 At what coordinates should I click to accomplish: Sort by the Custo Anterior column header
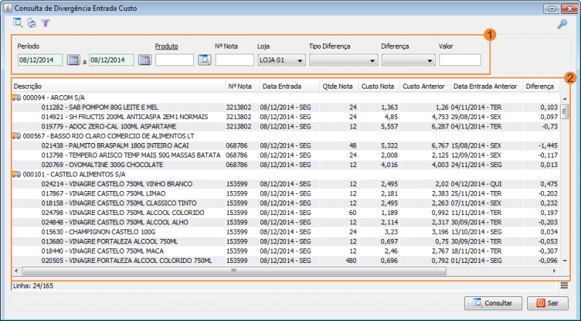425,86
